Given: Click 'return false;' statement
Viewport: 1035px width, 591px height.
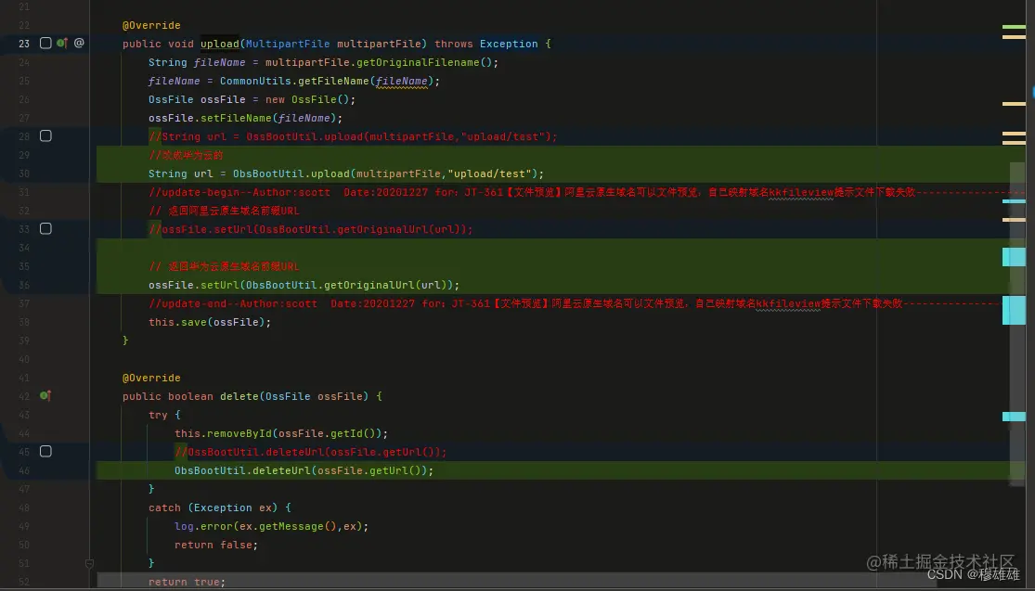Looking at the screenshot, I should point(216,545).
